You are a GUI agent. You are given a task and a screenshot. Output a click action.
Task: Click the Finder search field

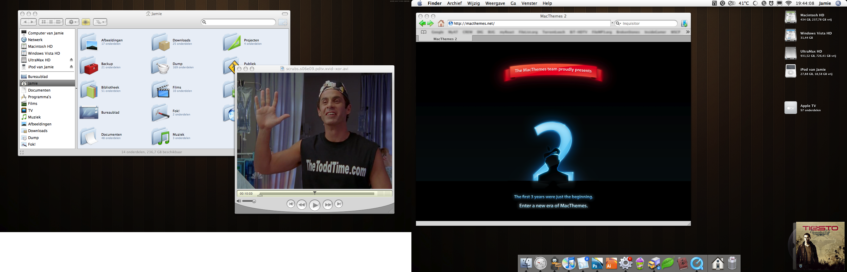(238, 22)
